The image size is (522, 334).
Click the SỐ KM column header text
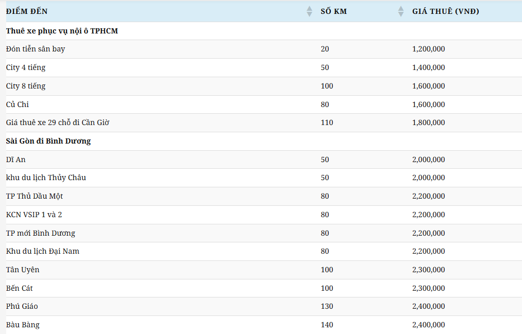click(x=333, y=11)
